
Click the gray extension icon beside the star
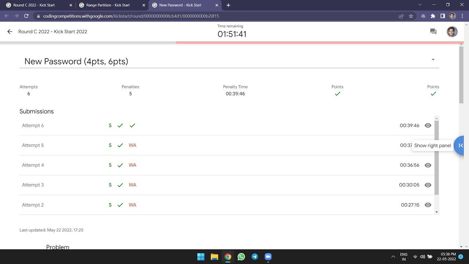pyautogui.click(x=424, y=16)
